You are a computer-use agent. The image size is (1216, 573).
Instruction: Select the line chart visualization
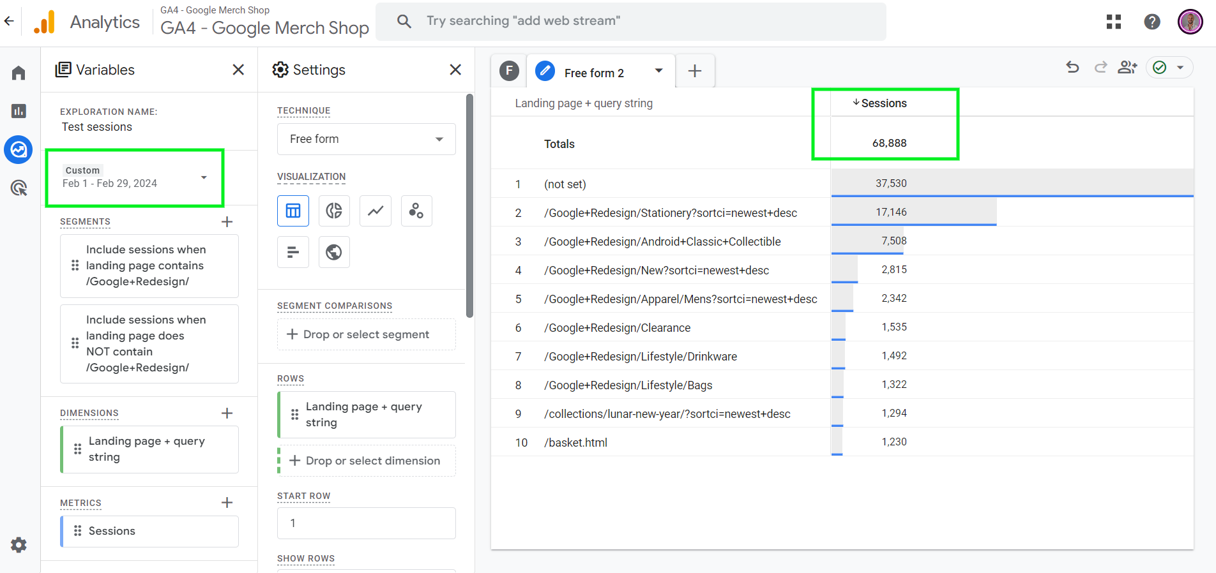tap(376, 211)
